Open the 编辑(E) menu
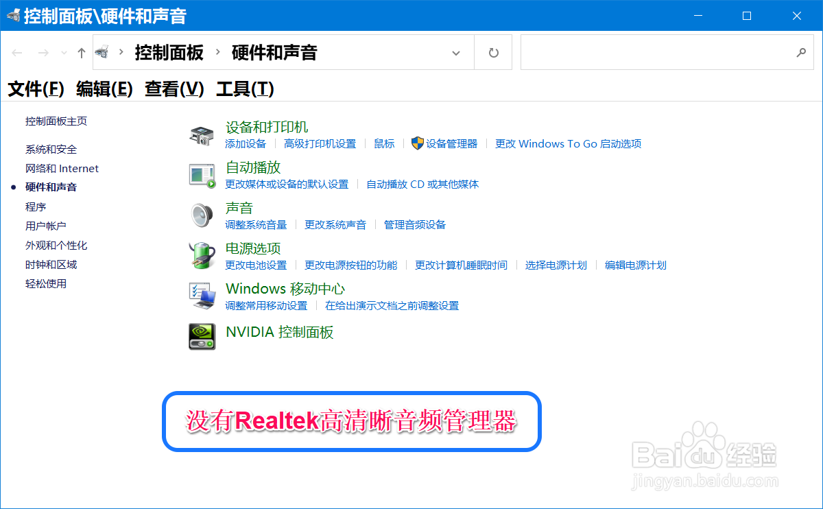 [x=104, y=88]
